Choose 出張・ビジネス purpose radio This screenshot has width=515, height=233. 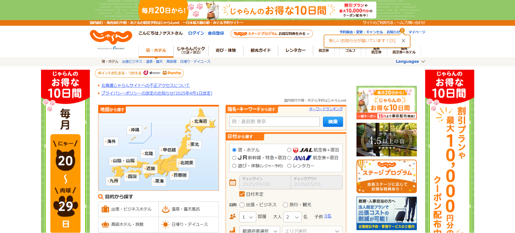[x=242, y=205]
